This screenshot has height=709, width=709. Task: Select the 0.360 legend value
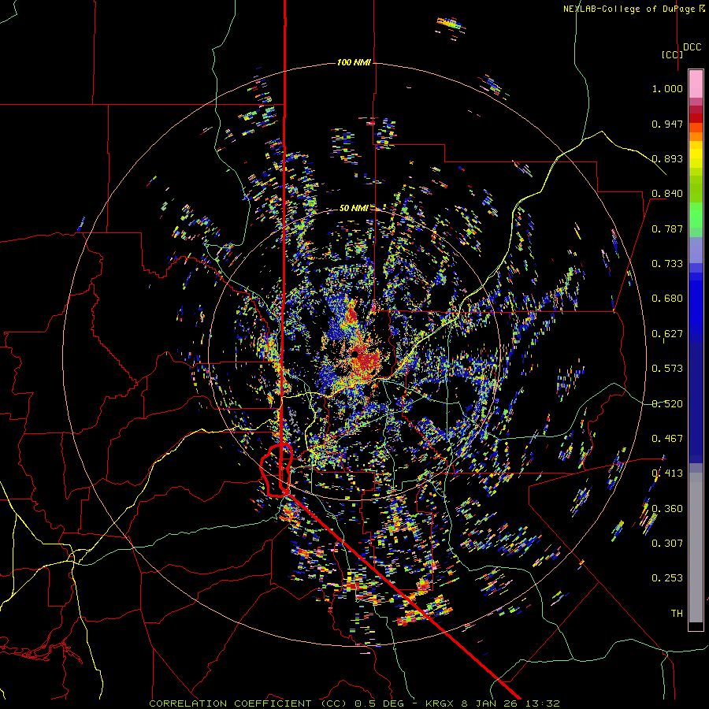pos(667,509)
